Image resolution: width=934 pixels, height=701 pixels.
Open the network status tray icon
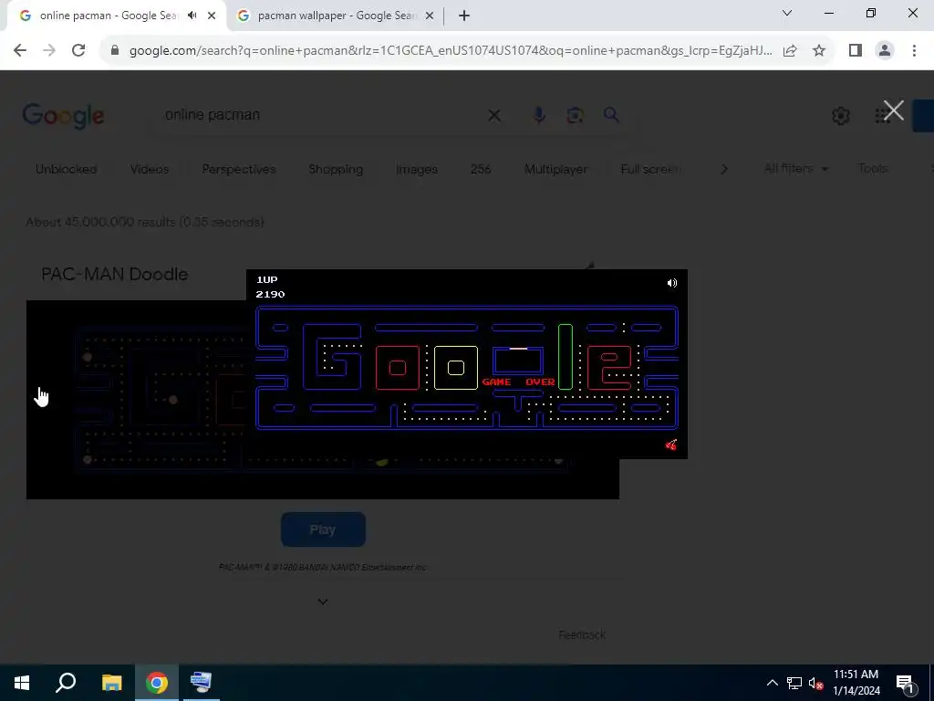794,683
